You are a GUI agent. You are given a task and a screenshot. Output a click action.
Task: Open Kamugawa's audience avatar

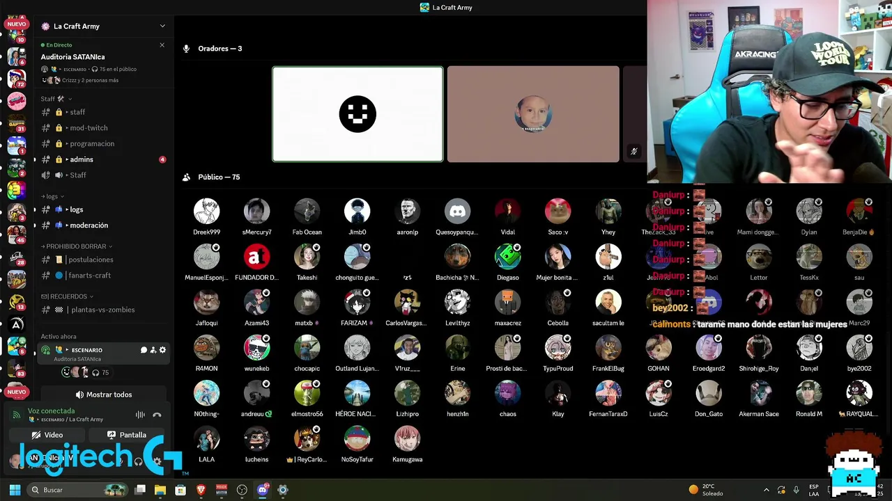408,438
